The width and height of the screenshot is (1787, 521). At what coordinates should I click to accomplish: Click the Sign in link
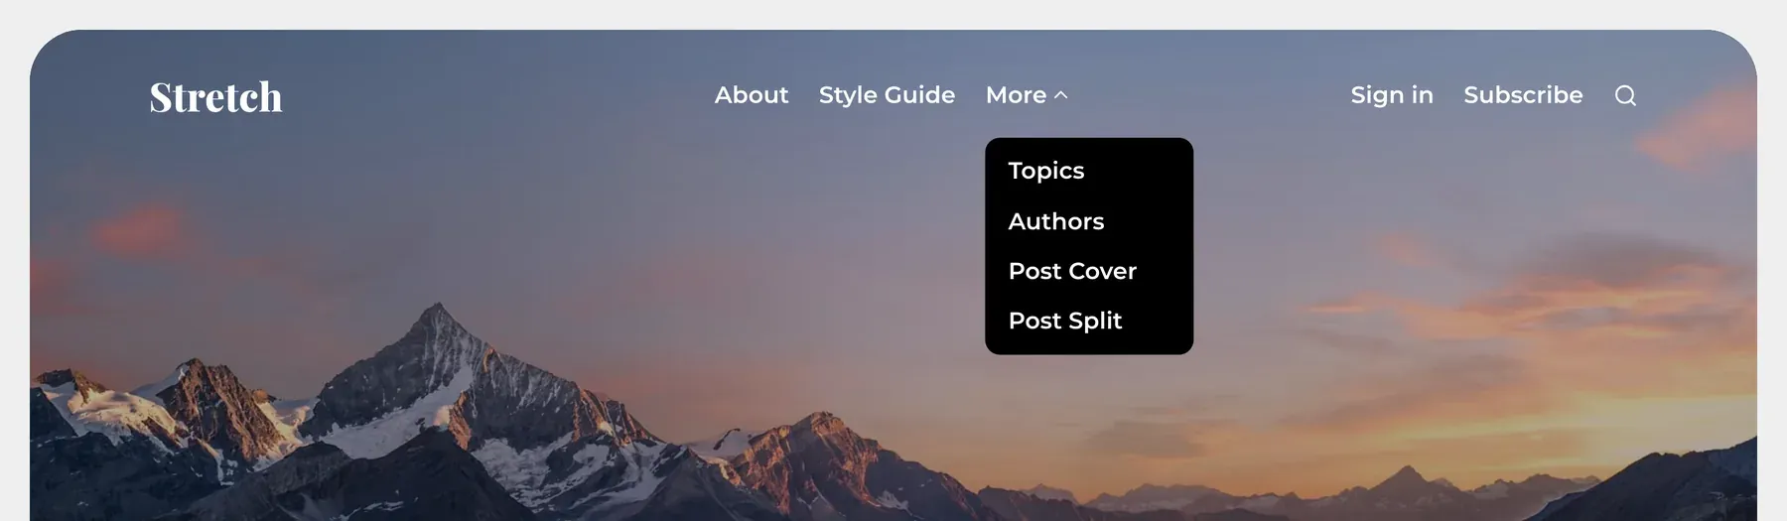point(1392,95)
